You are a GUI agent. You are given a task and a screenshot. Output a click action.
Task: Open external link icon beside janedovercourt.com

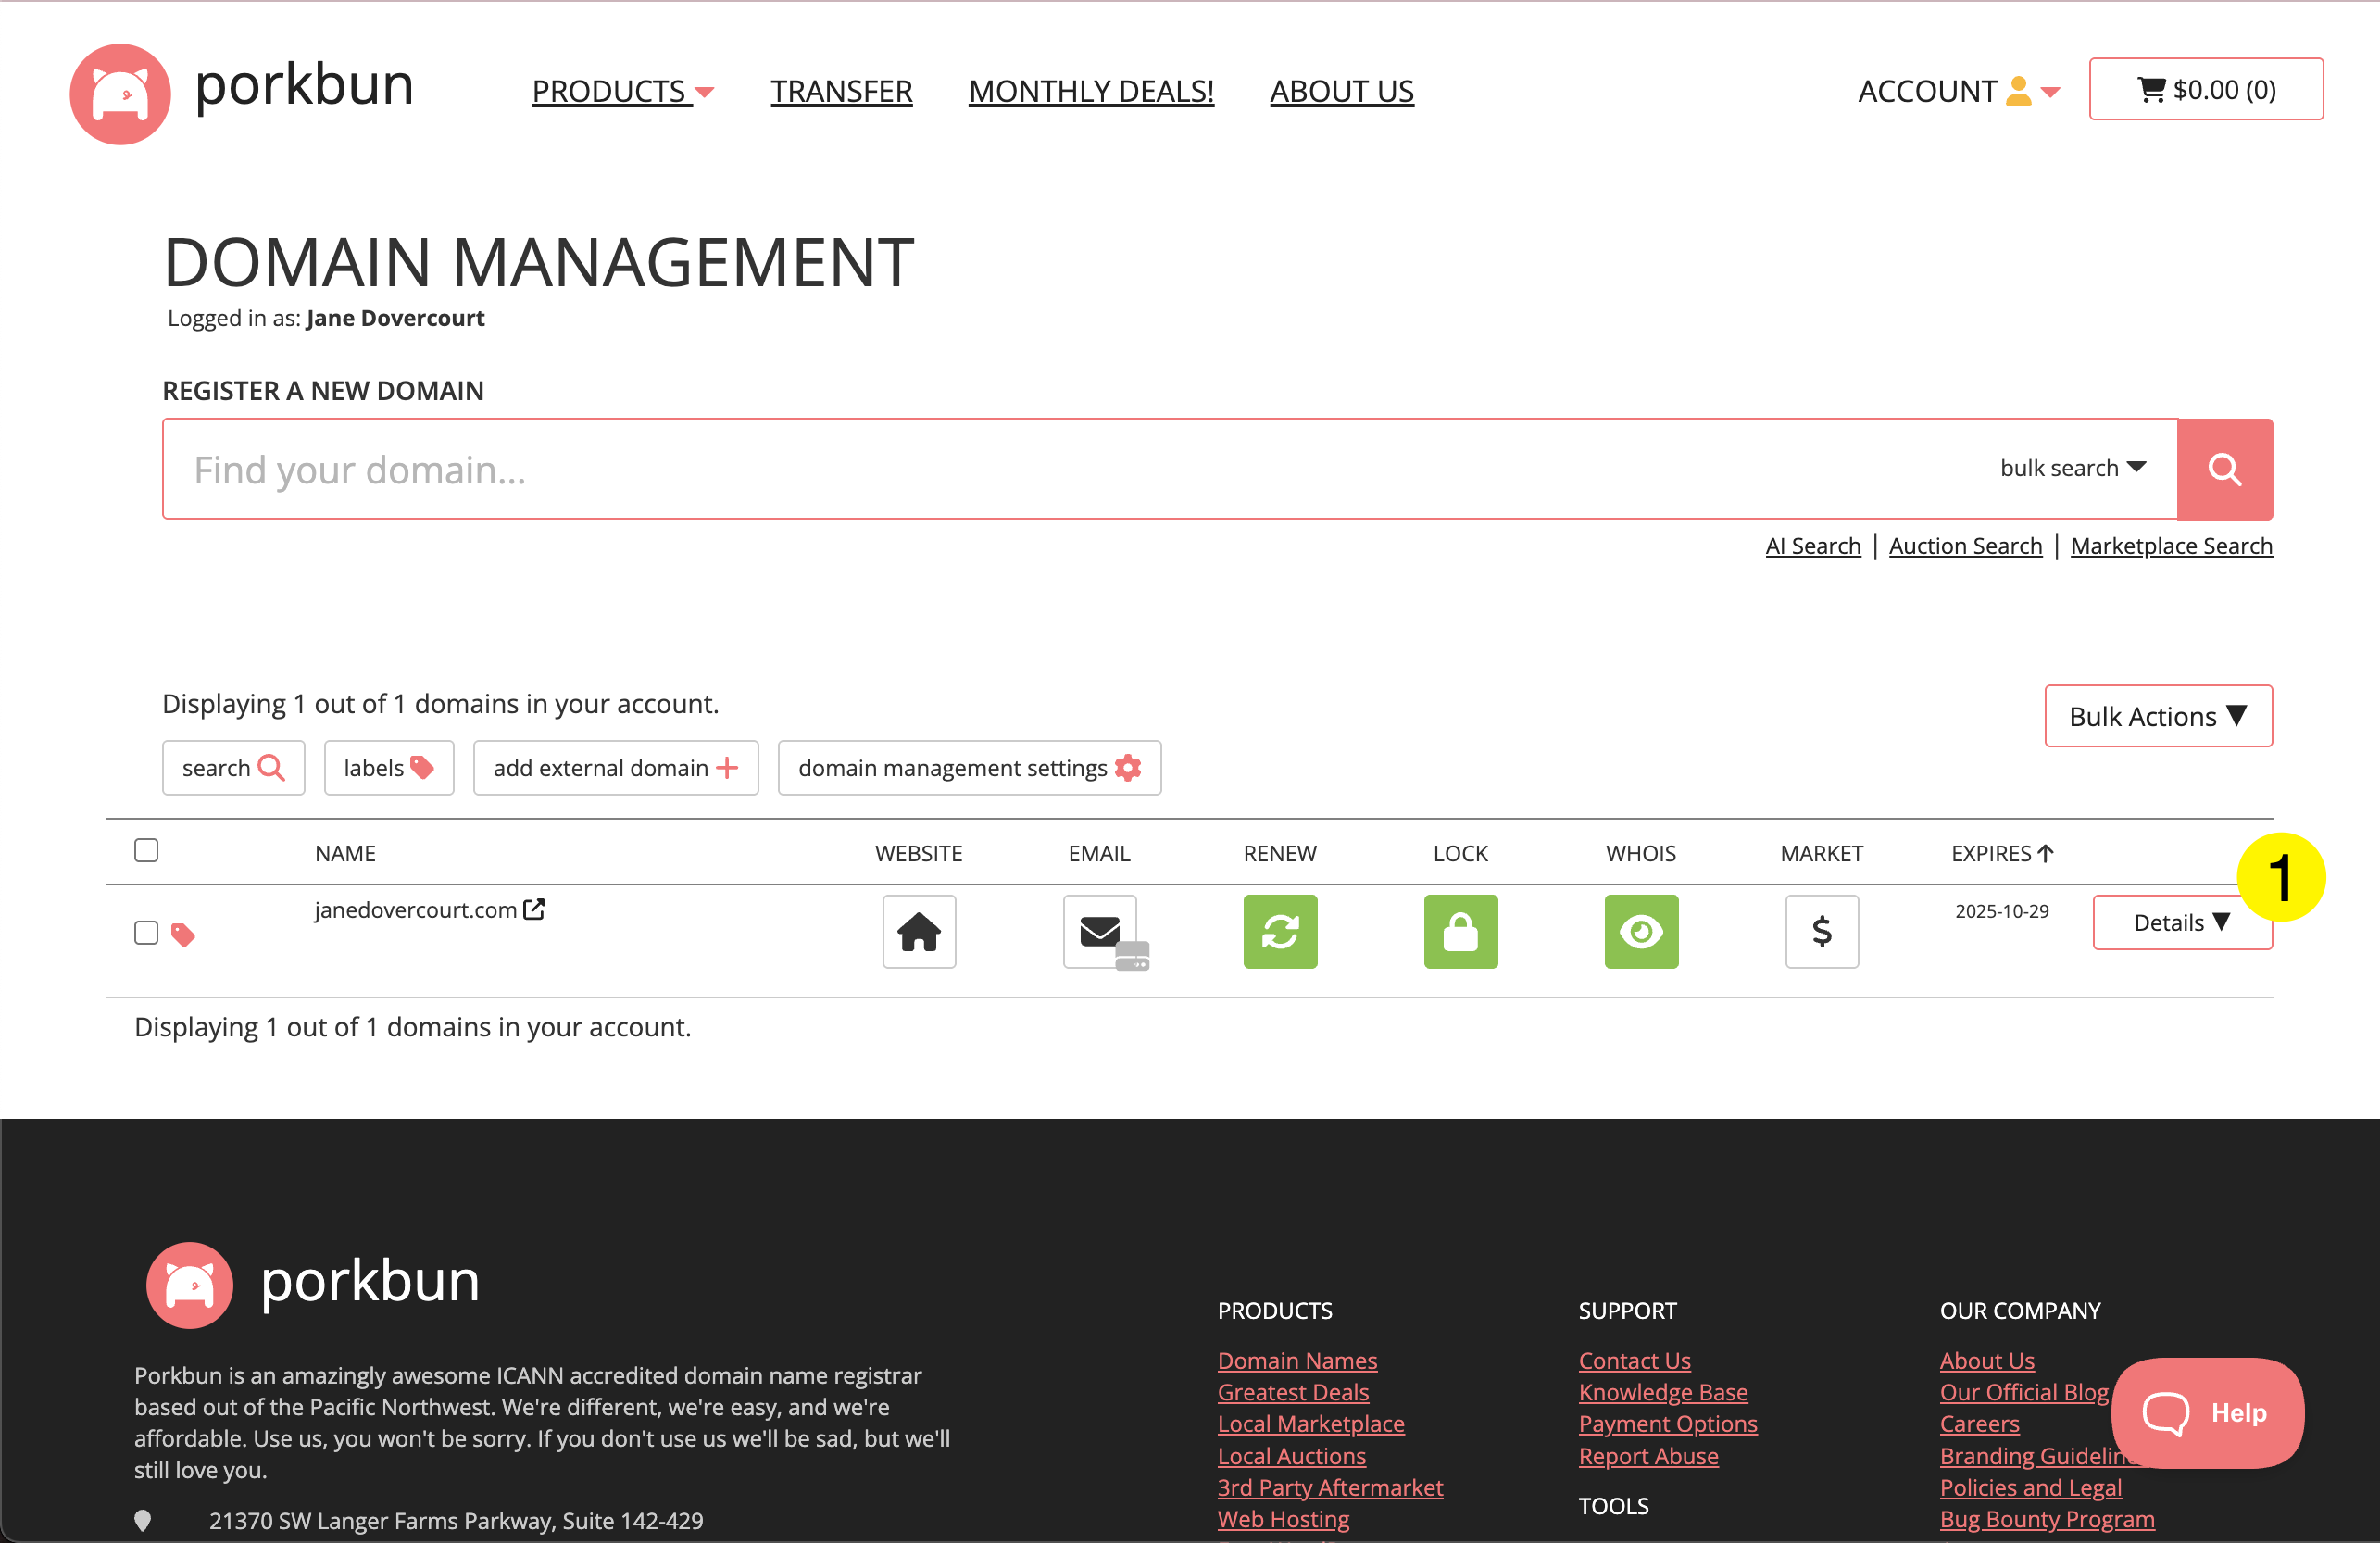[534, 909]
